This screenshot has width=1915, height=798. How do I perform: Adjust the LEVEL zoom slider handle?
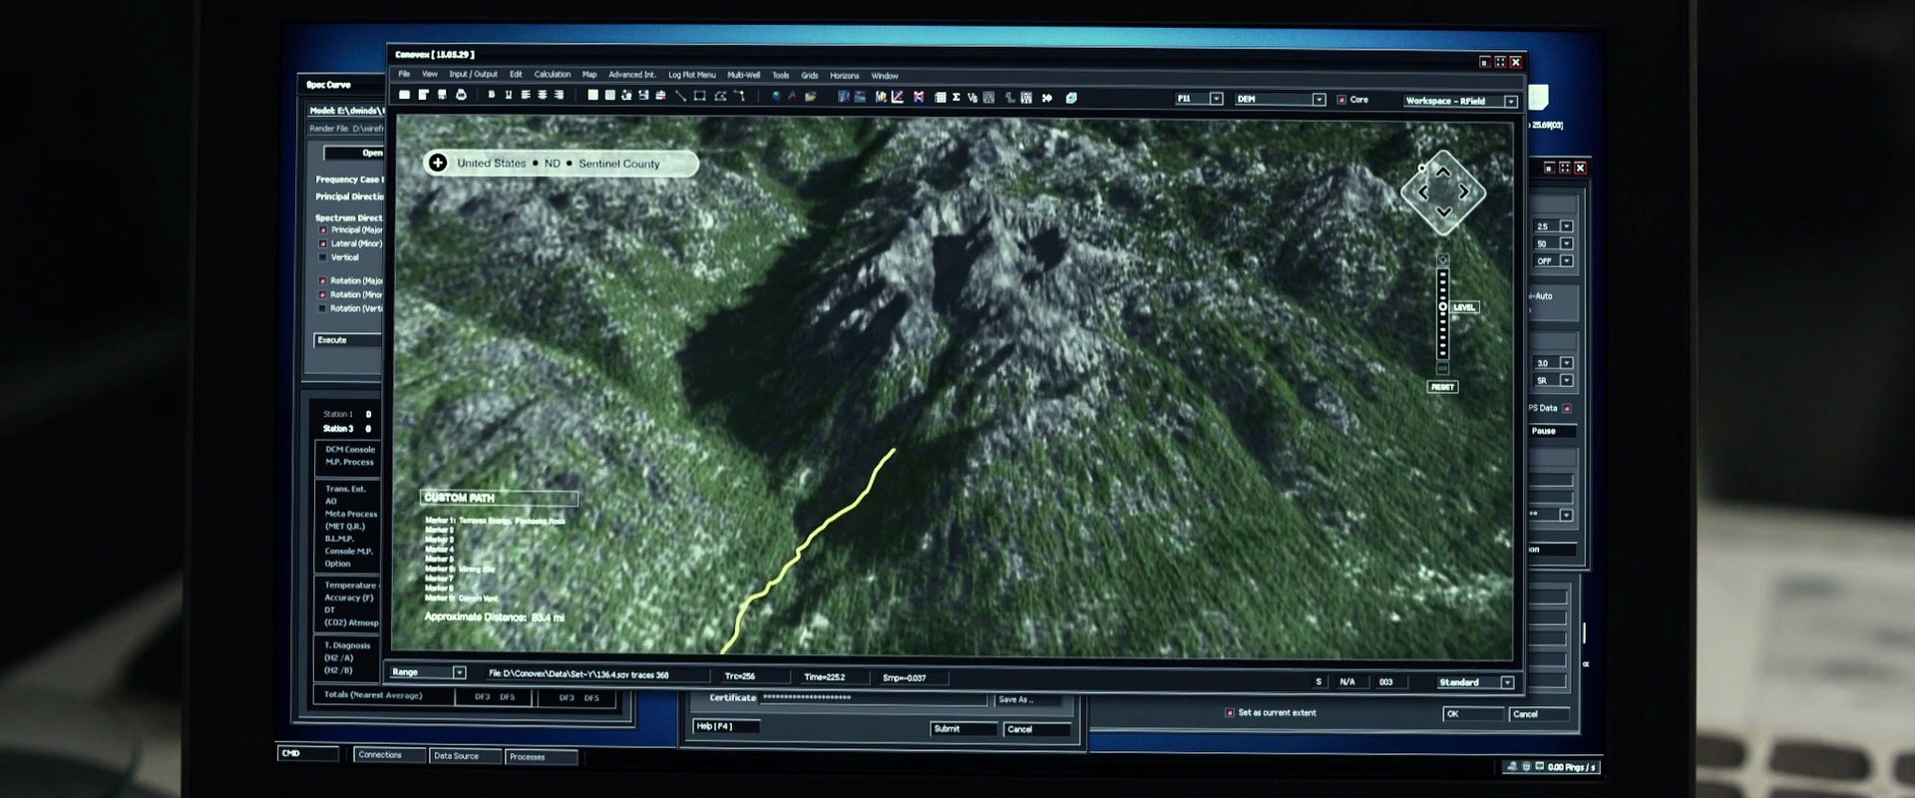(1443, 307)
